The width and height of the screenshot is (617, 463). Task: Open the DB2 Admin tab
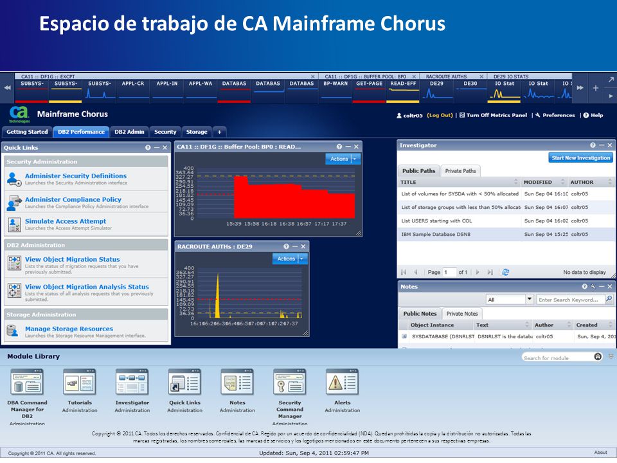tap(129, 132)
